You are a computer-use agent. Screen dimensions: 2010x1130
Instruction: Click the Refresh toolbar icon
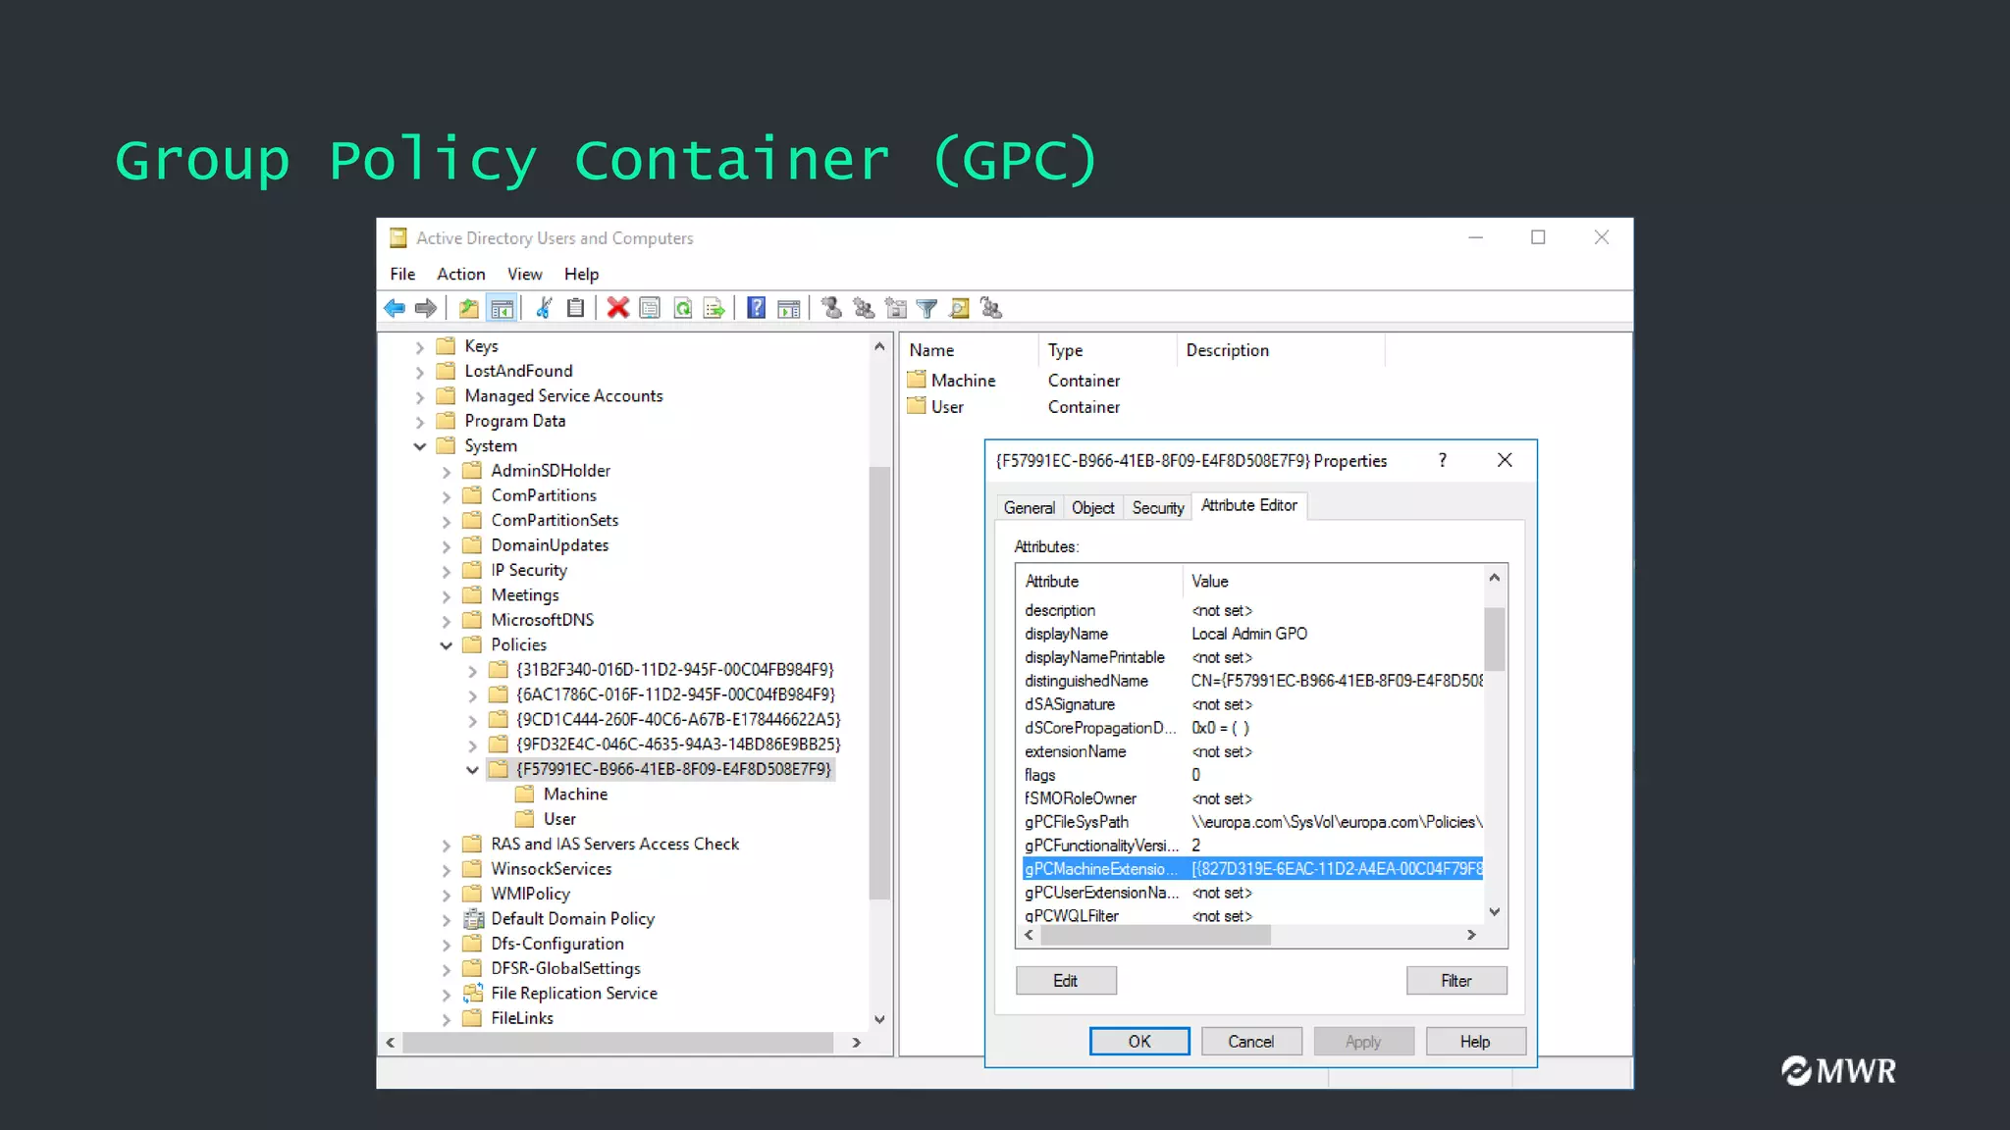pyautogui.click(x=683, y=308)
